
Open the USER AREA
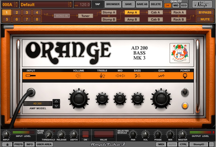[x=44, y=144]
